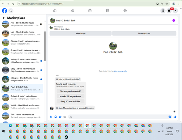The height and width of the screenshot is (140, 182).
Task: Click View buyer button
Action: click(x=80, y=33)
